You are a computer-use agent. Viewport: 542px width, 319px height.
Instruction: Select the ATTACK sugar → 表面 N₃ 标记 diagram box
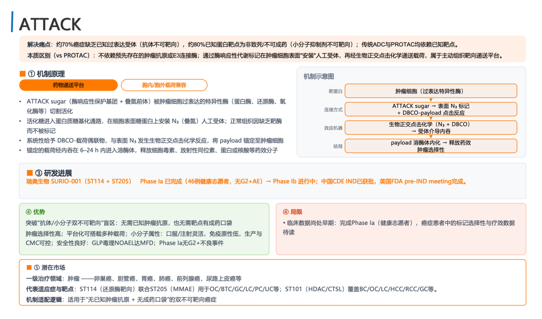[431, 109]
